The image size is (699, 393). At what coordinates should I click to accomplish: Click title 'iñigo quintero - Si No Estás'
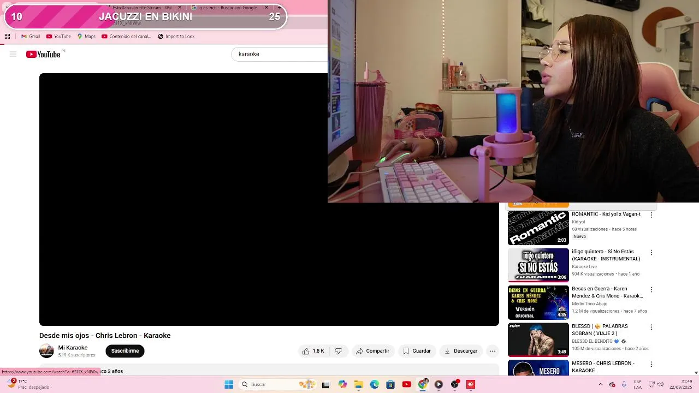(x=606, y=255)
